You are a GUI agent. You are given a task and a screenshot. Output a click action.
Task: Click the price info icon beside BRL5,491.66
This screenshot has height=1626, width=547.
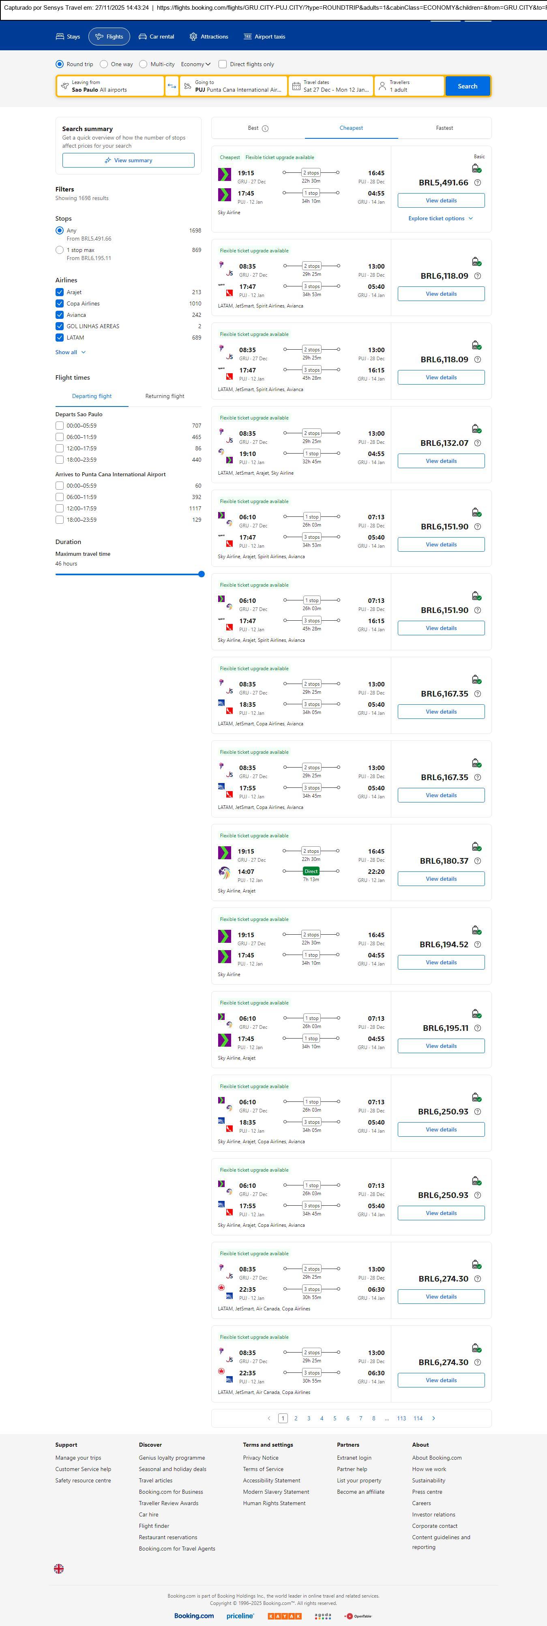coord(478,183)
